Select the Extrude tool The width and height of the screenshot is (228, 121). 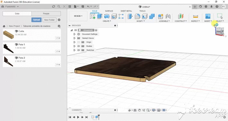(x=100, y=16)
